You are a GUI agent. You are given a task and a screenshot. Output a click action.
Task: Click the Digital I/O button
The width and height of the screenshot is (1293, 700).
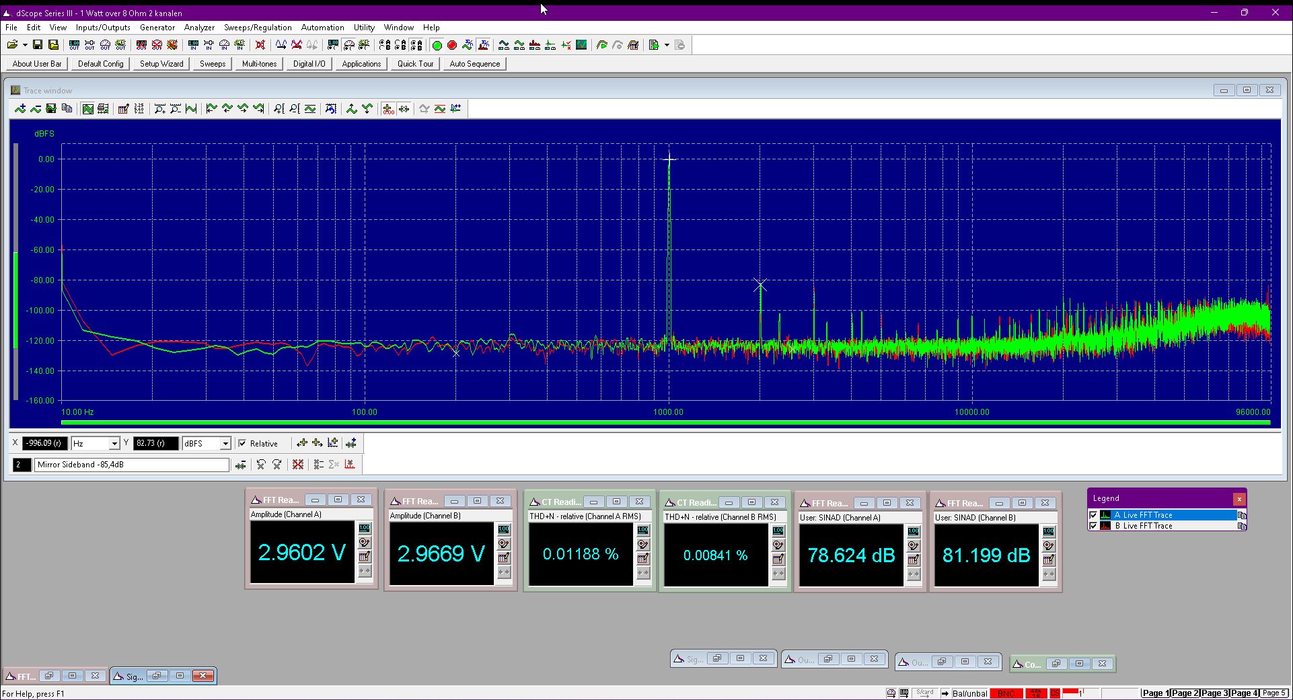pos(309,64)
